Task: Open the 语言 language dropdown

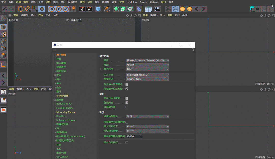Action: tap(148, 61)
